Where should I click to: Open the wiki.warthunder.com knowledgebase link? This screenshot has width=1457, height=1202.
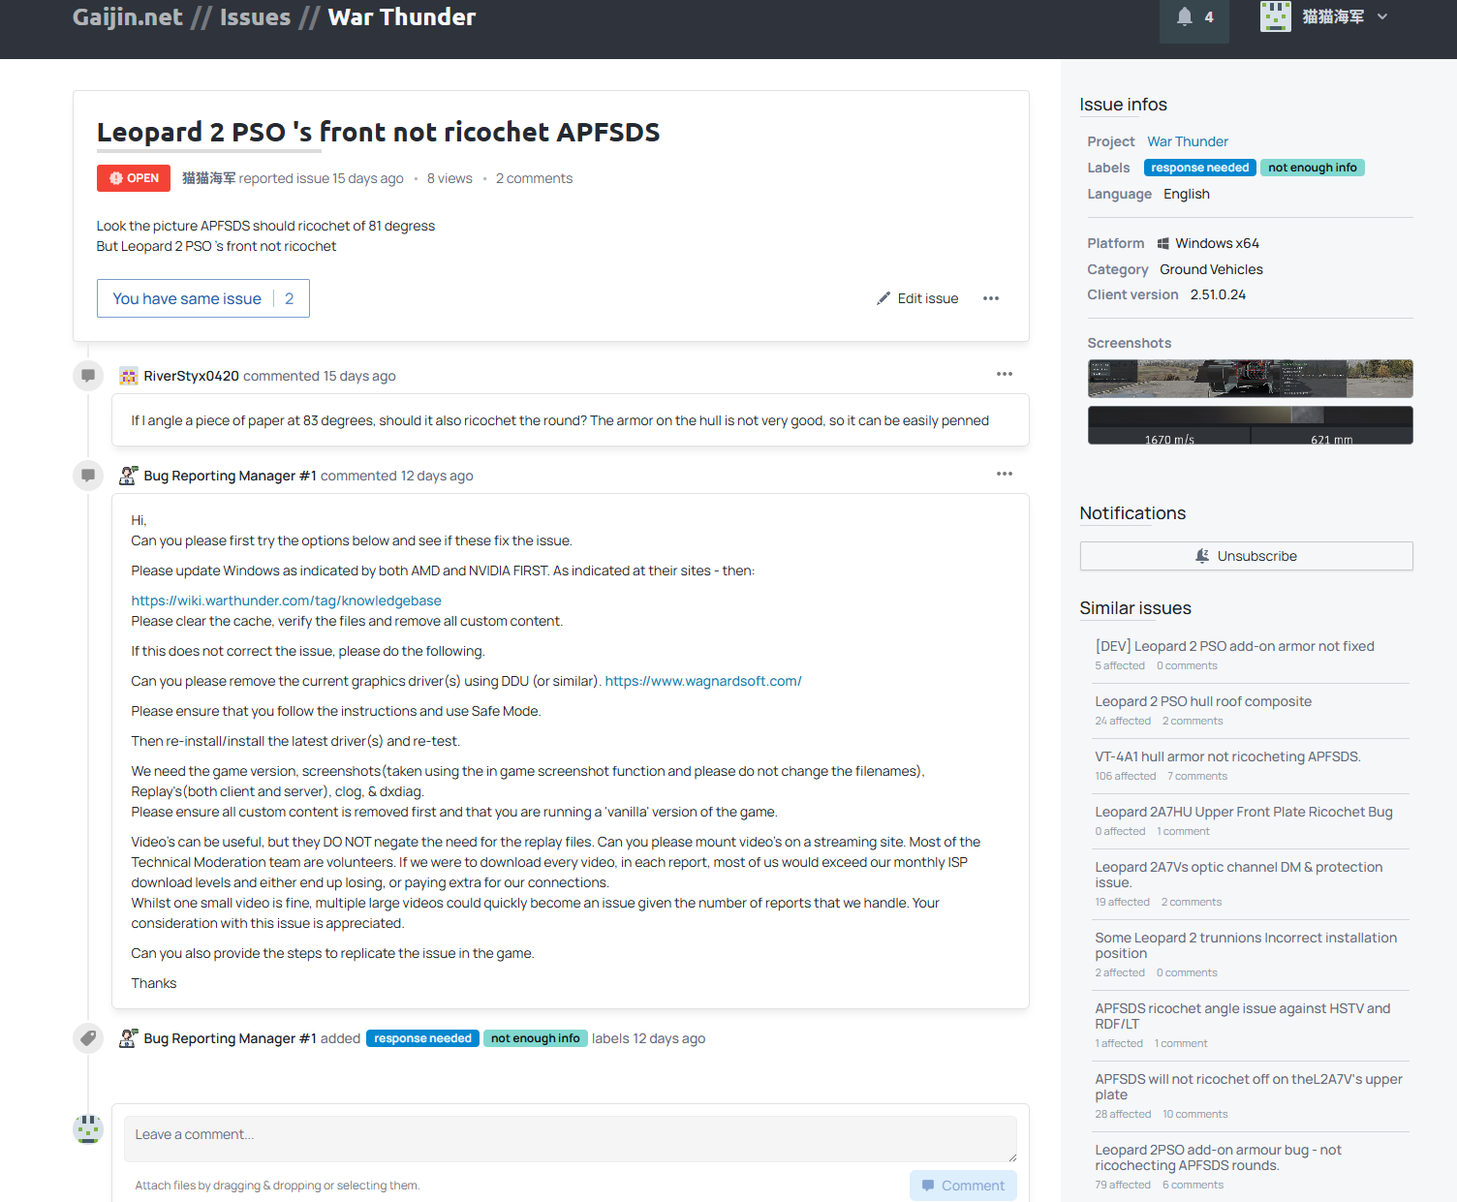coord(286,601)
